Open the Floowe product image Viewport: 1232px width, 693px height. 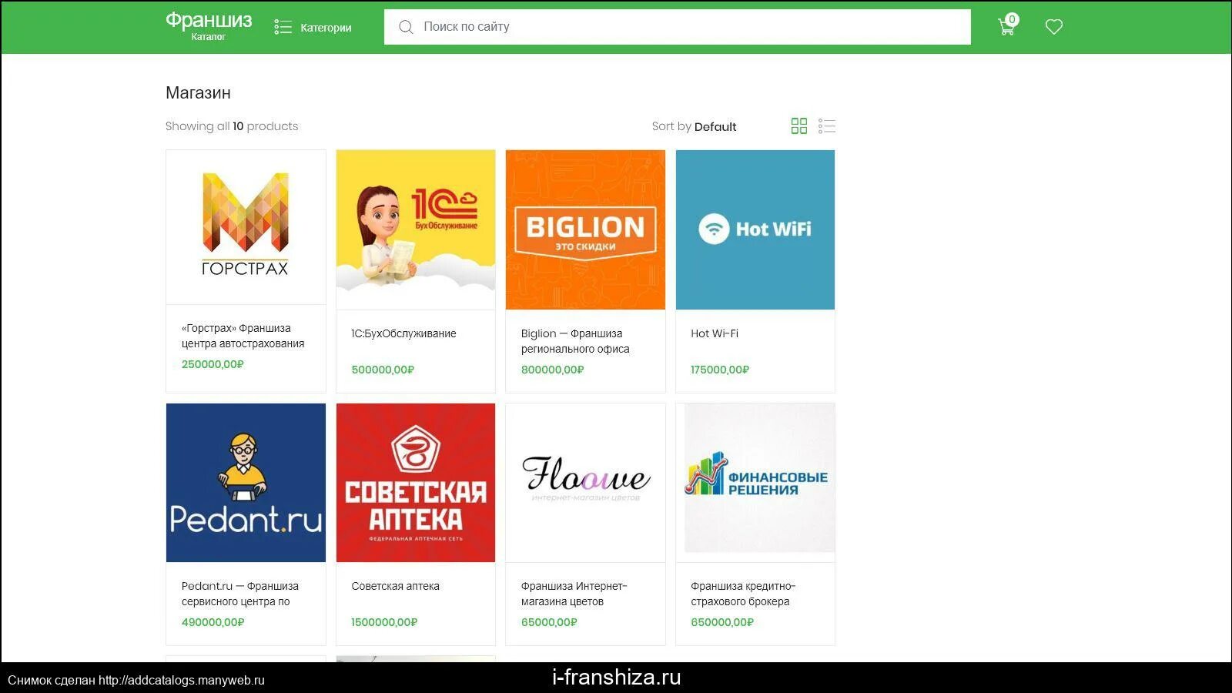pos(585,483)
